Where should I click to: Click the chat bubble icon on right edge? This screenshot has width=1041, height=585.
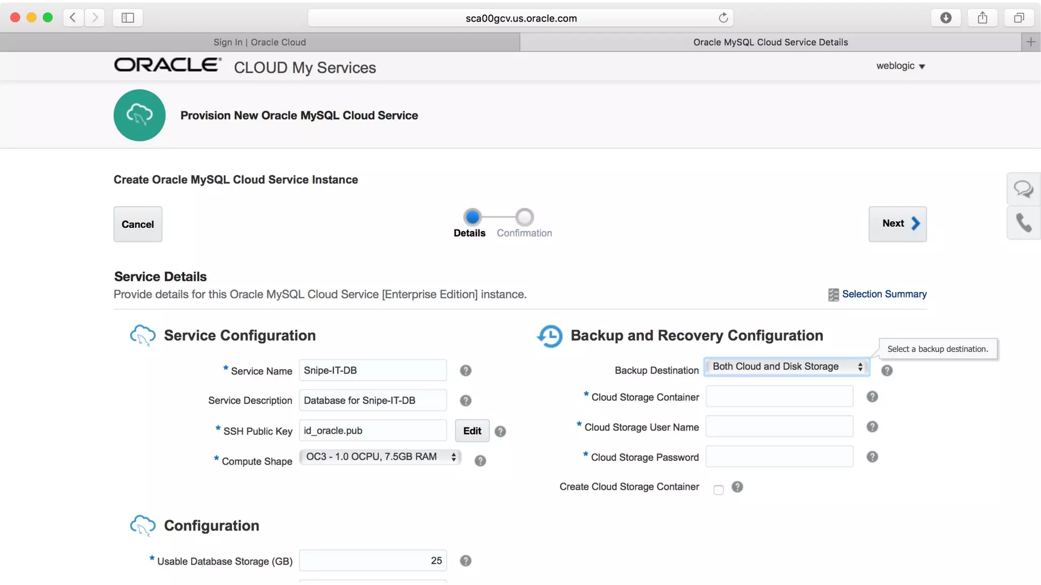pyautogui.click(x=1023, y=189)
